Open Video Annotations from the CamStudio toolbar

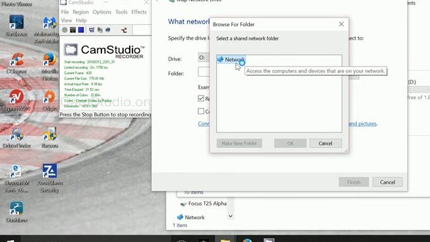[x=108, y=30]
